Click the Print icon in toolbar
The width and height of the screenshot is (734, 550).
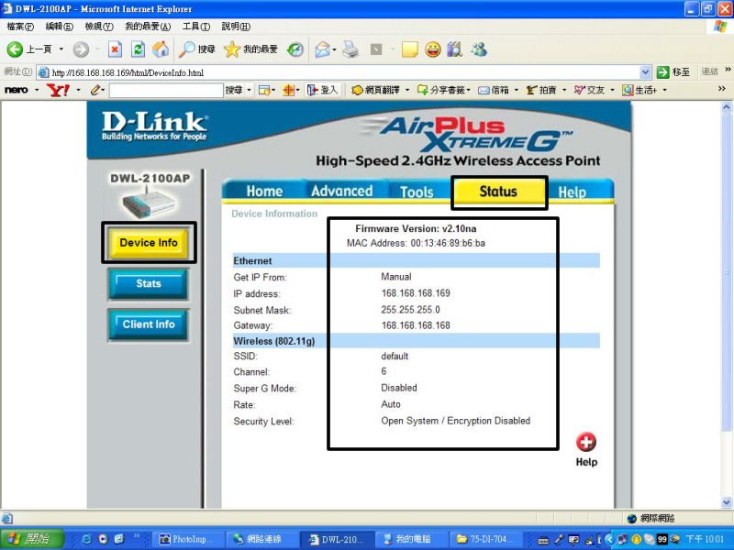(350, 49)
